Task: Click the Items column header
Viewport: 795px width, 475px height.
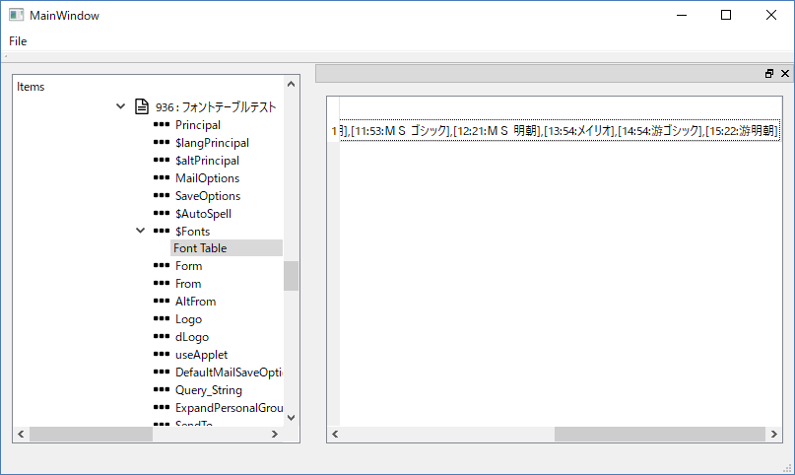Action: pyautogui.click(x=31, y=87)
